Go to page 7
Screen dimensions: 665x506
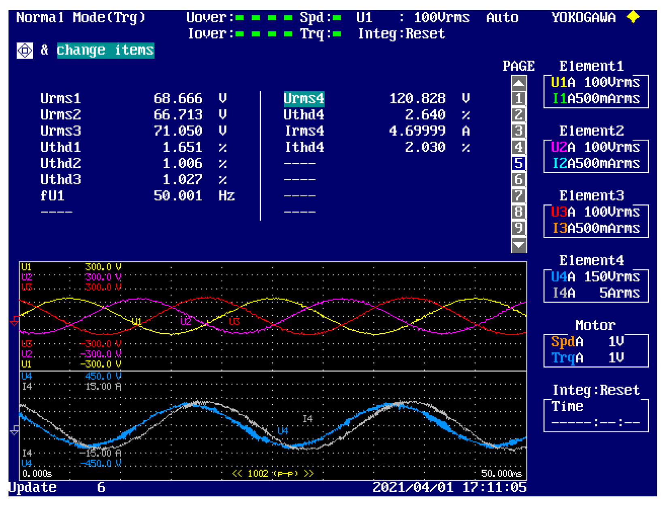pyautogui.click(x=519, y=196)
